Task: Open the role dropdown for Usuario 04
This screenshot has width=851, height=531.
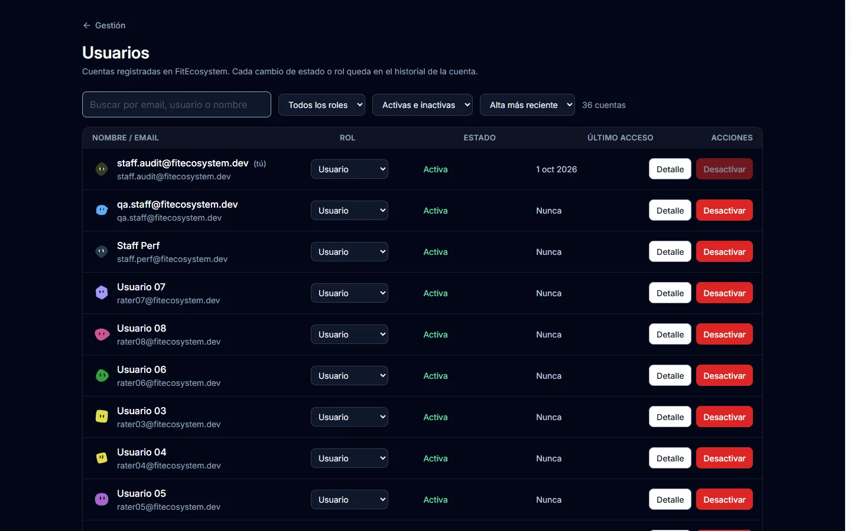Action: pos(349,458)
